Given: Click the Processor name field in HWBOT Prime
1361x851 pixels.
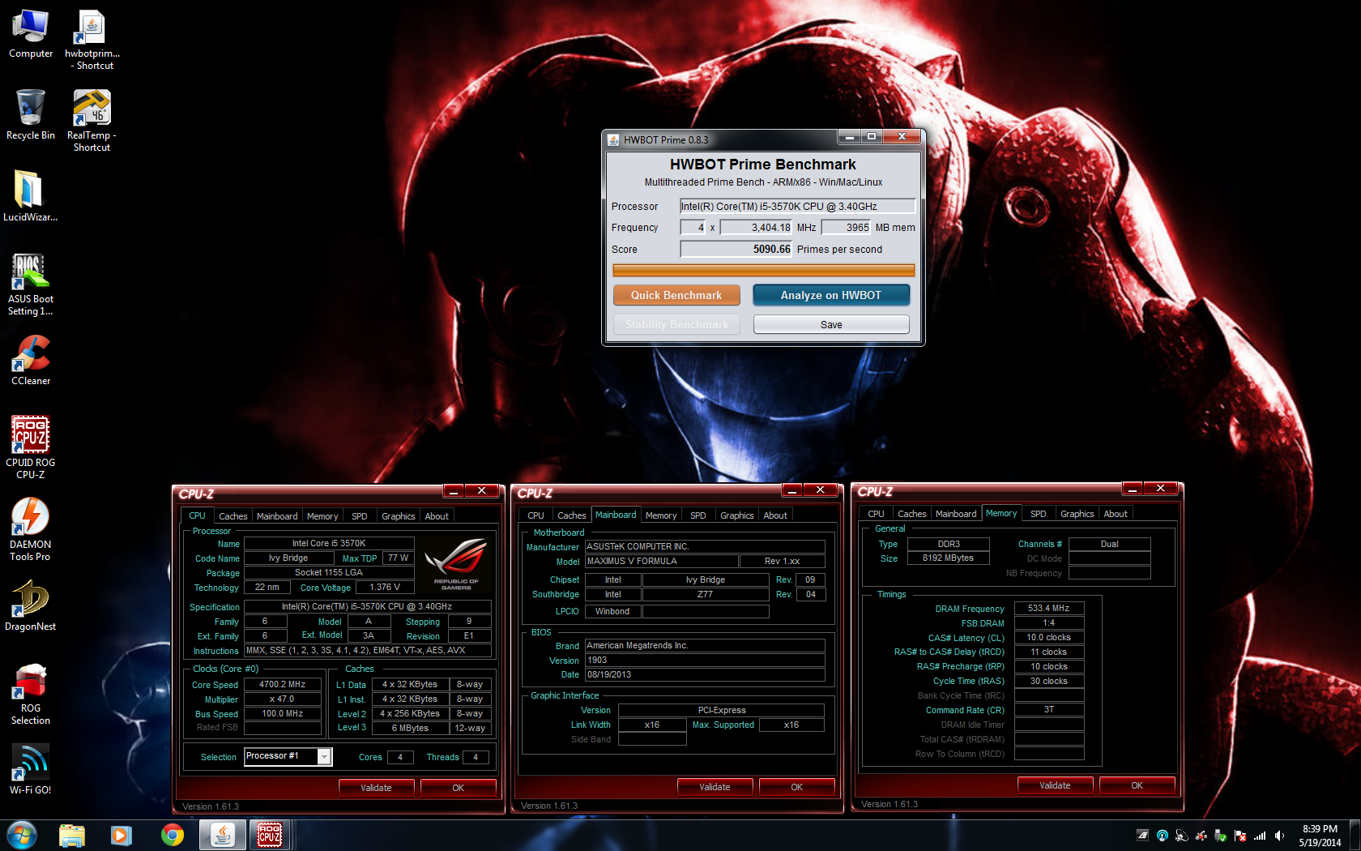Looking at the screenshot, I should click(x=797, y=206).
